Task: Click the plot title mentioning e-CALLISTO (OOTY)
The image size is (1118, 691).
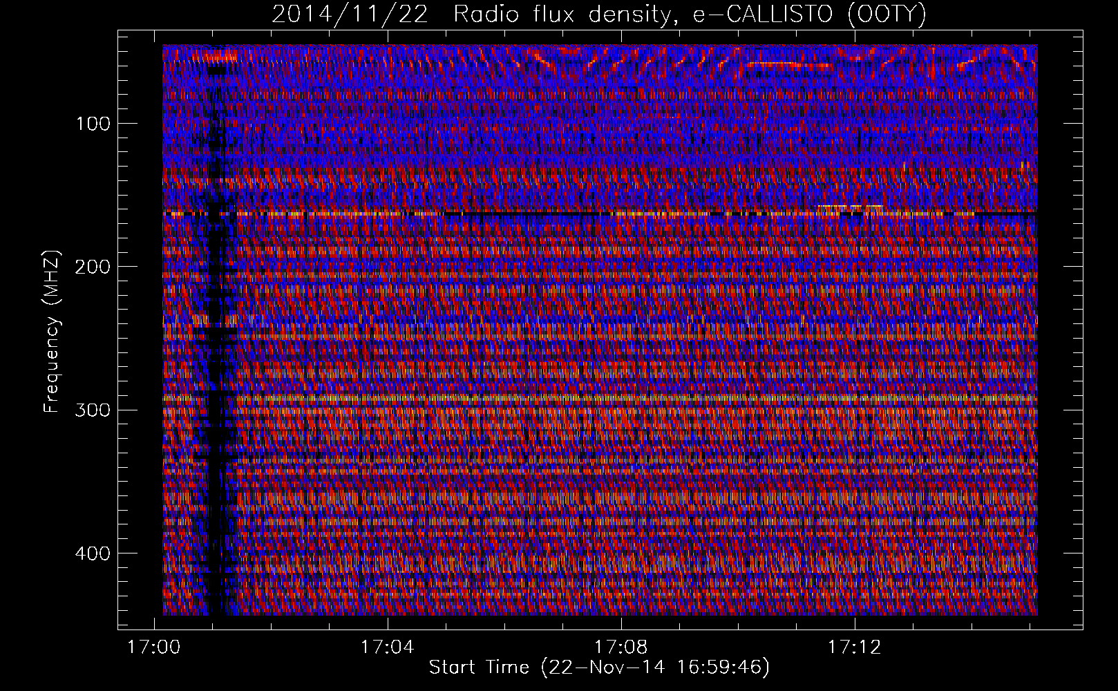Action: point(598,14)
